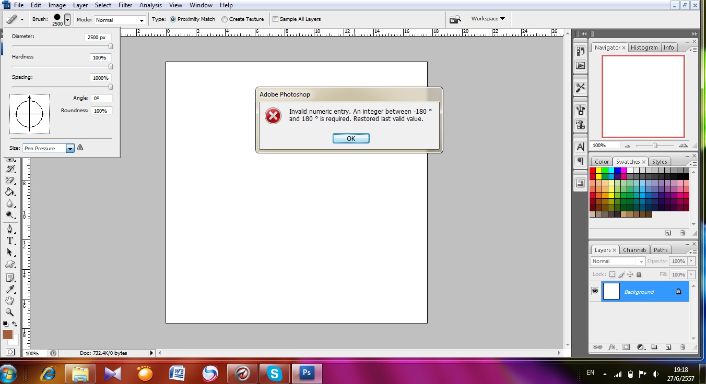Select the Eyedropper tool
This screenshot has height=384, width=706.
(x=9, y=289)
